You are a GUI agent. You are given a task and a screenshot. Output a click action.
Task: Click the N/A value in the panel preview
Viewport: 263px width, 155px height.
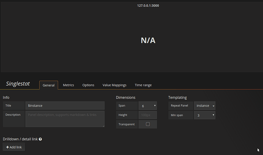pyautogui.click(x=148, y=40)
